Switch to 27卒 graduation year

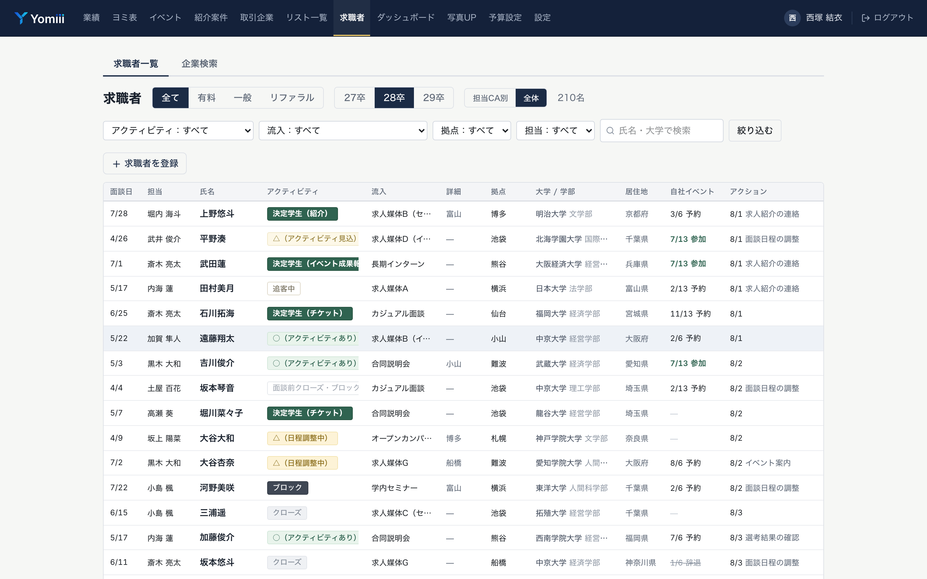click(355, 98)
